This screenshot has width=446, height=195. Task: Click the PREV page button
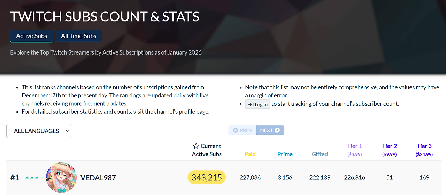[x=243, y=130]
